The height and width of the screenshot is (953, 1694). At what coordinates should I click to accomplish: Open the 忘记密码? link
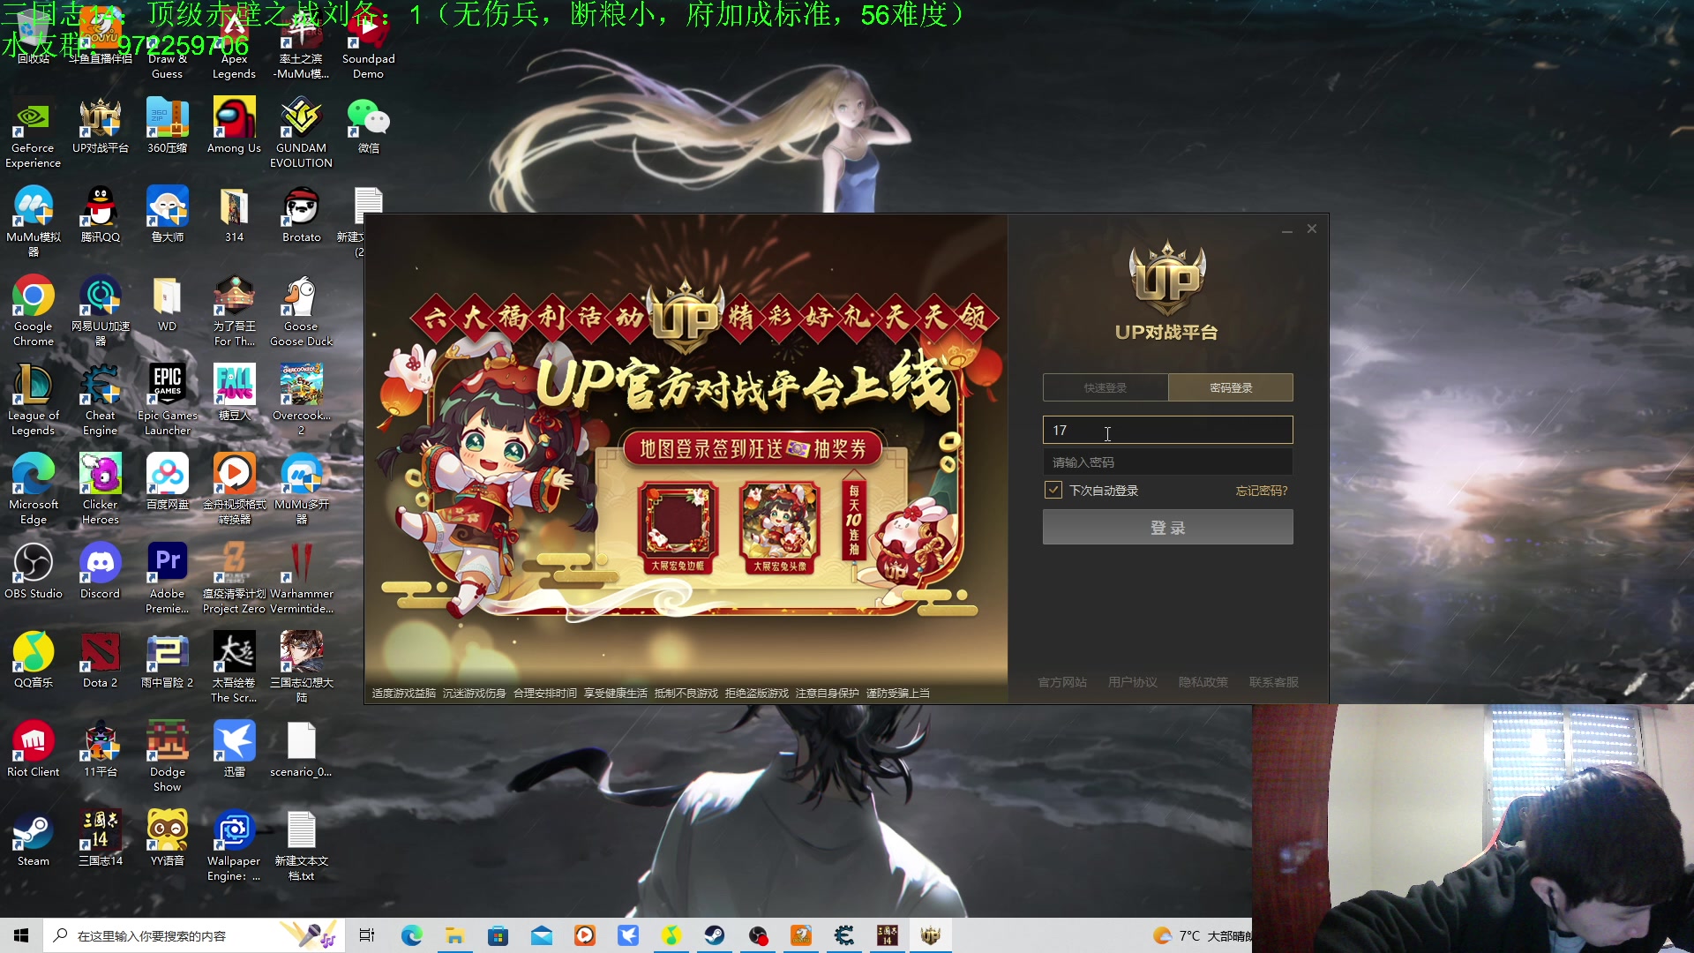(1262, 491)
